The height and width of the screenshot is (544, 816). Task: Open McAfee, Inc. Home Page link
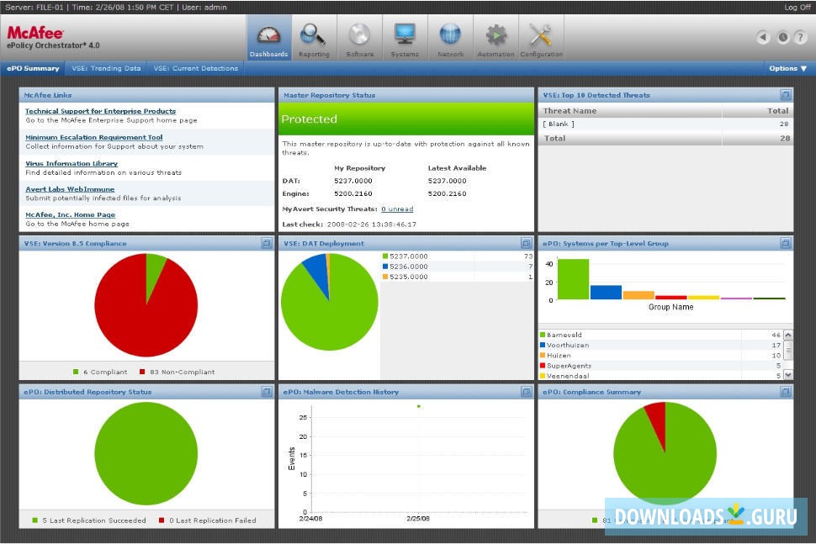[71, 214]
